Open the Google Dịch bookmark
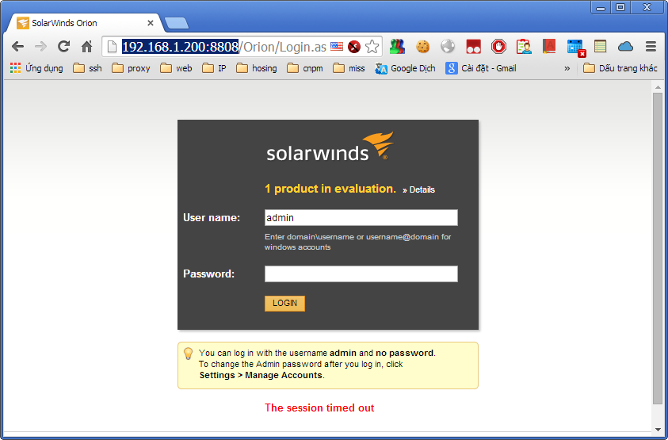 tap(405, 68)
